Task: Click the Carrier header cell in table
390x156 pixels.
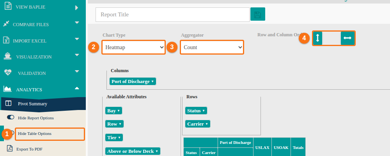Action: pos(209,153)
